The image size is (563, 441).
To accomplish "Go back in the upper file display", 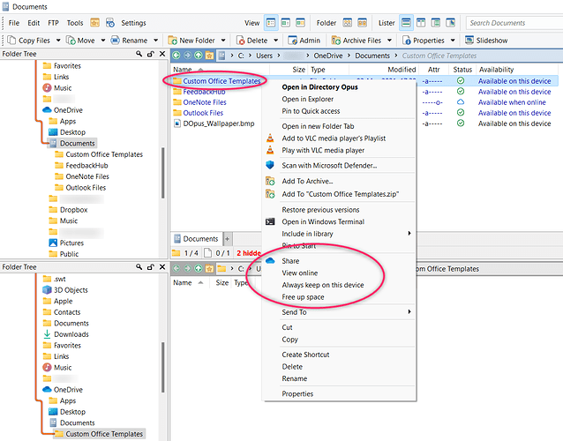I will (176, 56).
